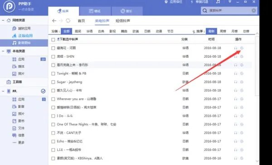Click the forward navigation arrow
This screenshot has width=272, height=165.
pyautogui.click(x=61, y=21)
